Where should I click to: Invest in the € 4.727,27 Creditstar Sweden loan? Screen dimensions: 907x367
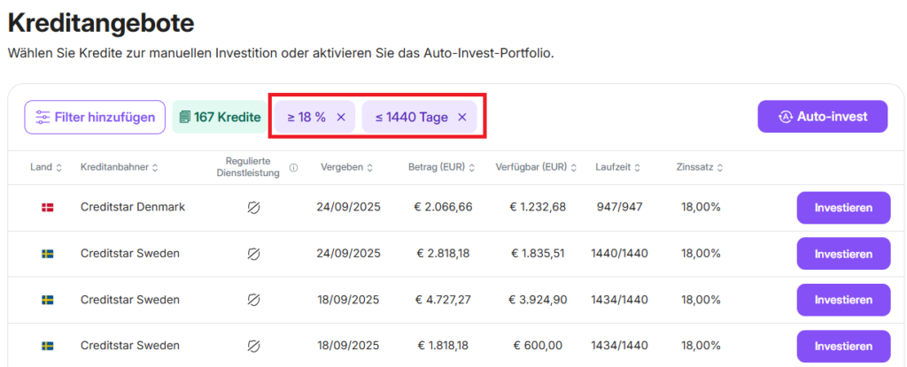[x=843, y=300]
